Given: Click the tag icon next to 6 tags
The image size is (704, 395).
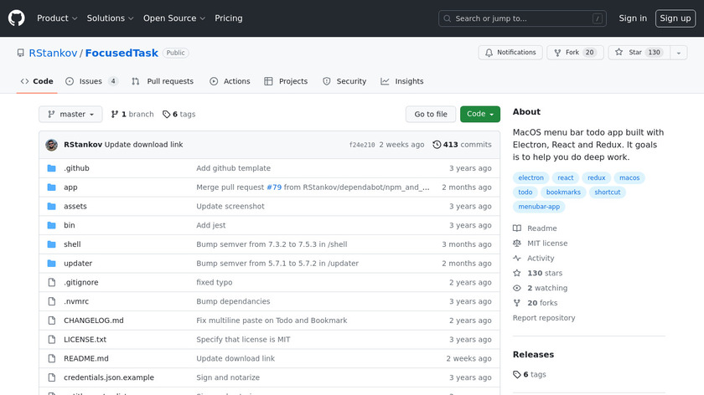Looking at the screenshot, I should click(166, 115).
